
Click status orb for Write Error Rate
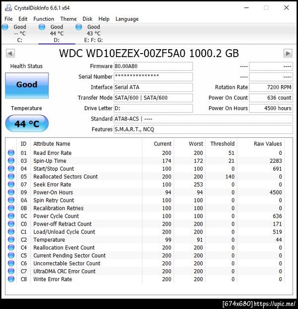(x=11, y=279)
